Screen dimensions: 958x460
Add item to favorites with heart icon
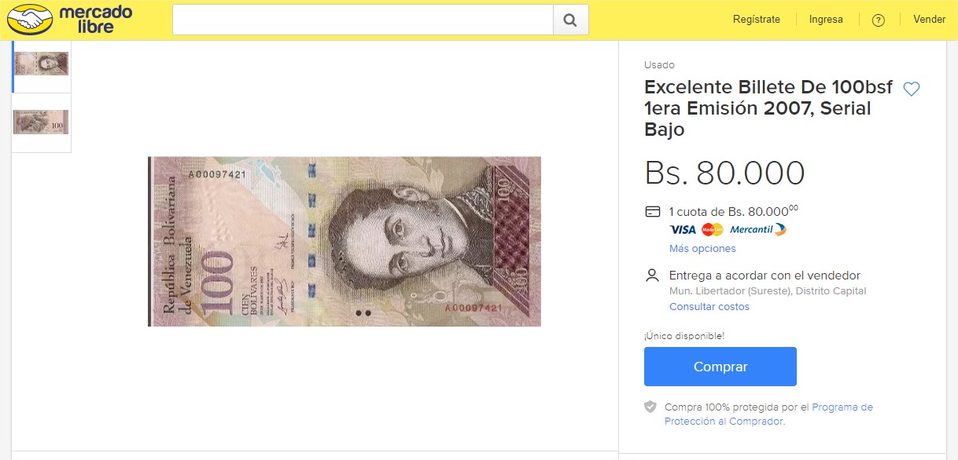(x=911, y=89)
